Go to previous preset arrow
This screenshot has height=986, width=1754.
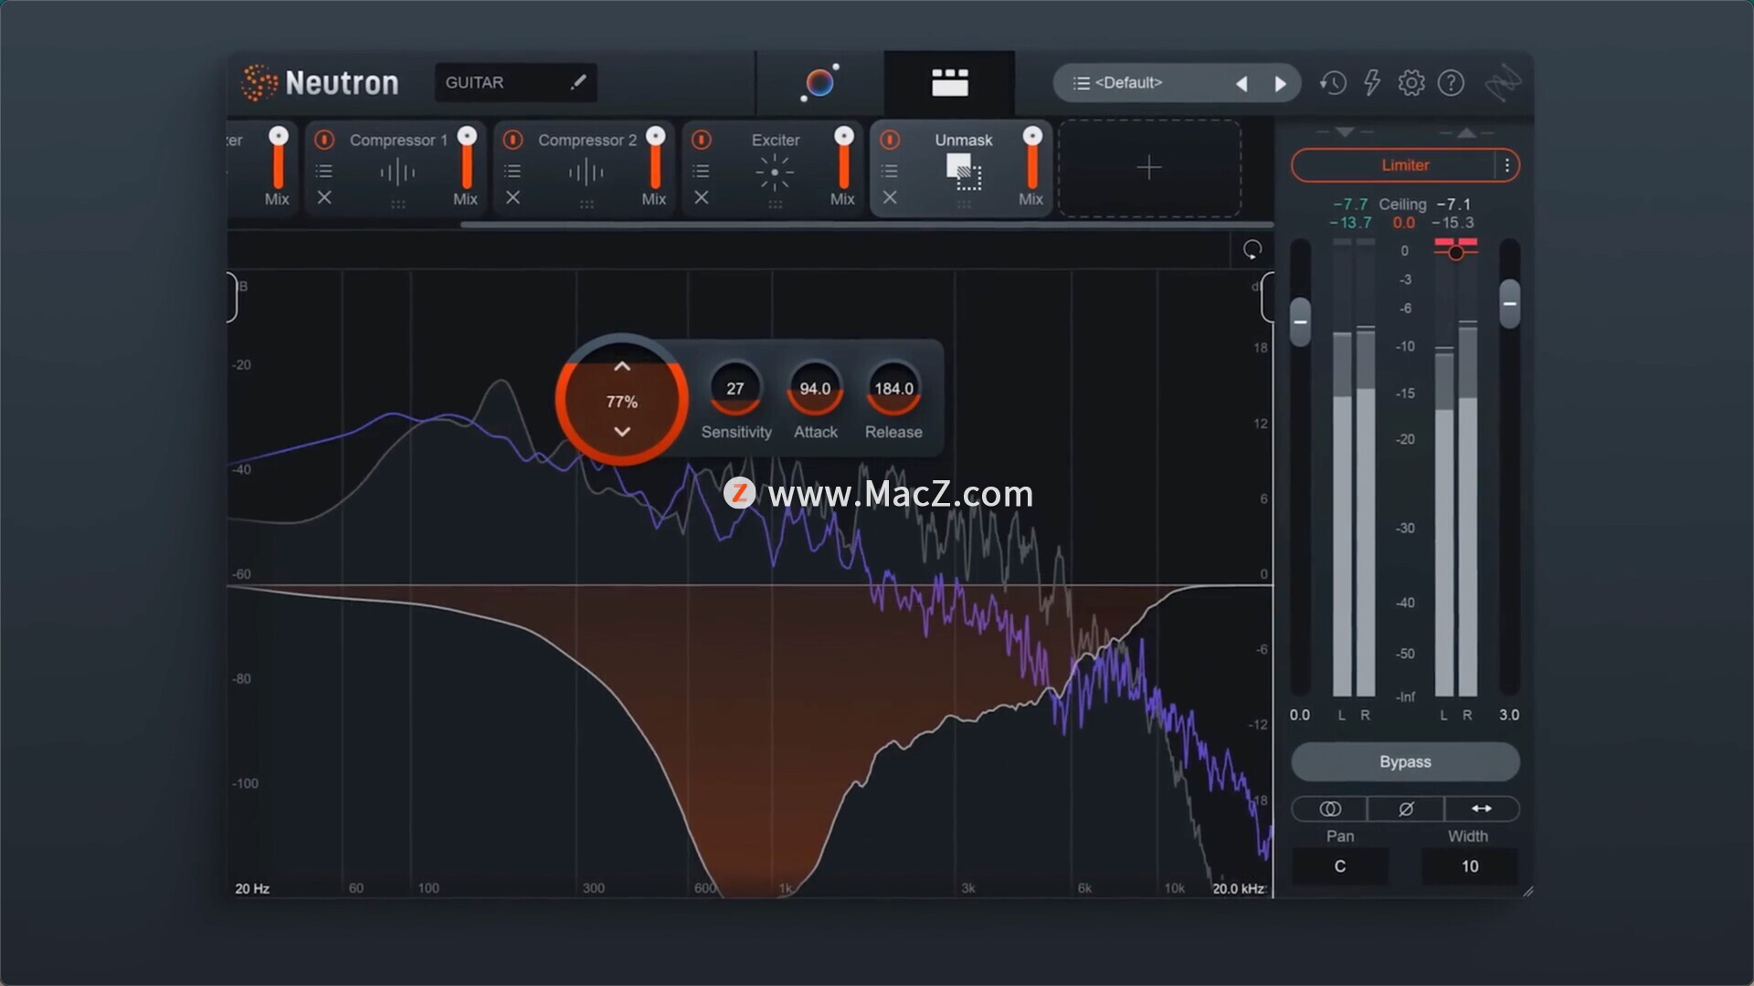(x=1242, y=84)
